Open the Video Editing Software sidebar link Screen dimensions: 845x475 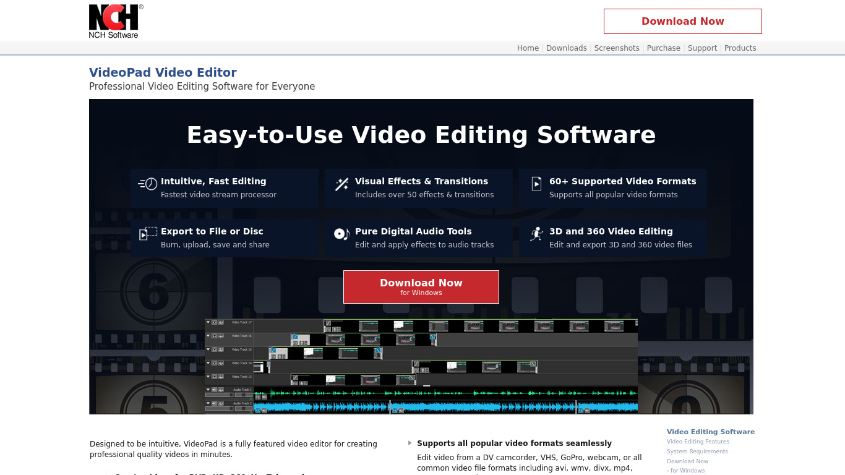click(x=711, y=432)
